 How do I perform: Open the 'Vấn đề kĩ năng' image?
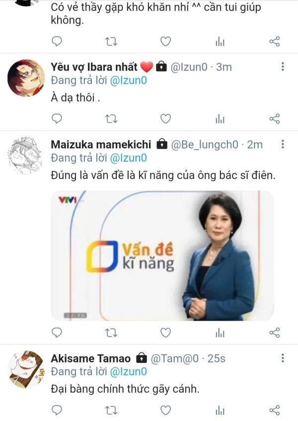pyautogui.click(x=162, y=255)
